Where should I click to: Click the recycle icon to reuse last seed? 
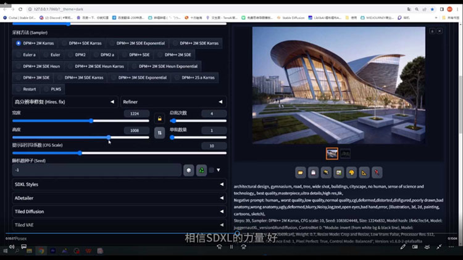[201, 169]
